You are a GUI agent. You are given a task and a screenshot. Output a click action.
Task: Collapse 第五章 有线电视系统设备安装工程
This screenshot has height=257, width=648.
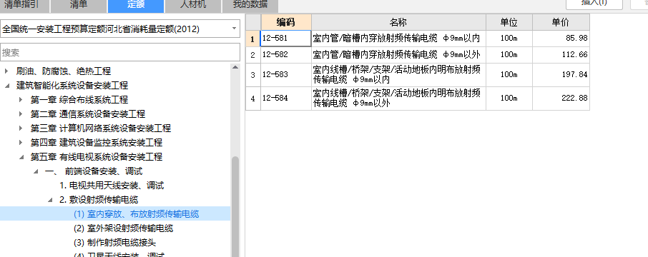pos(21,157)
